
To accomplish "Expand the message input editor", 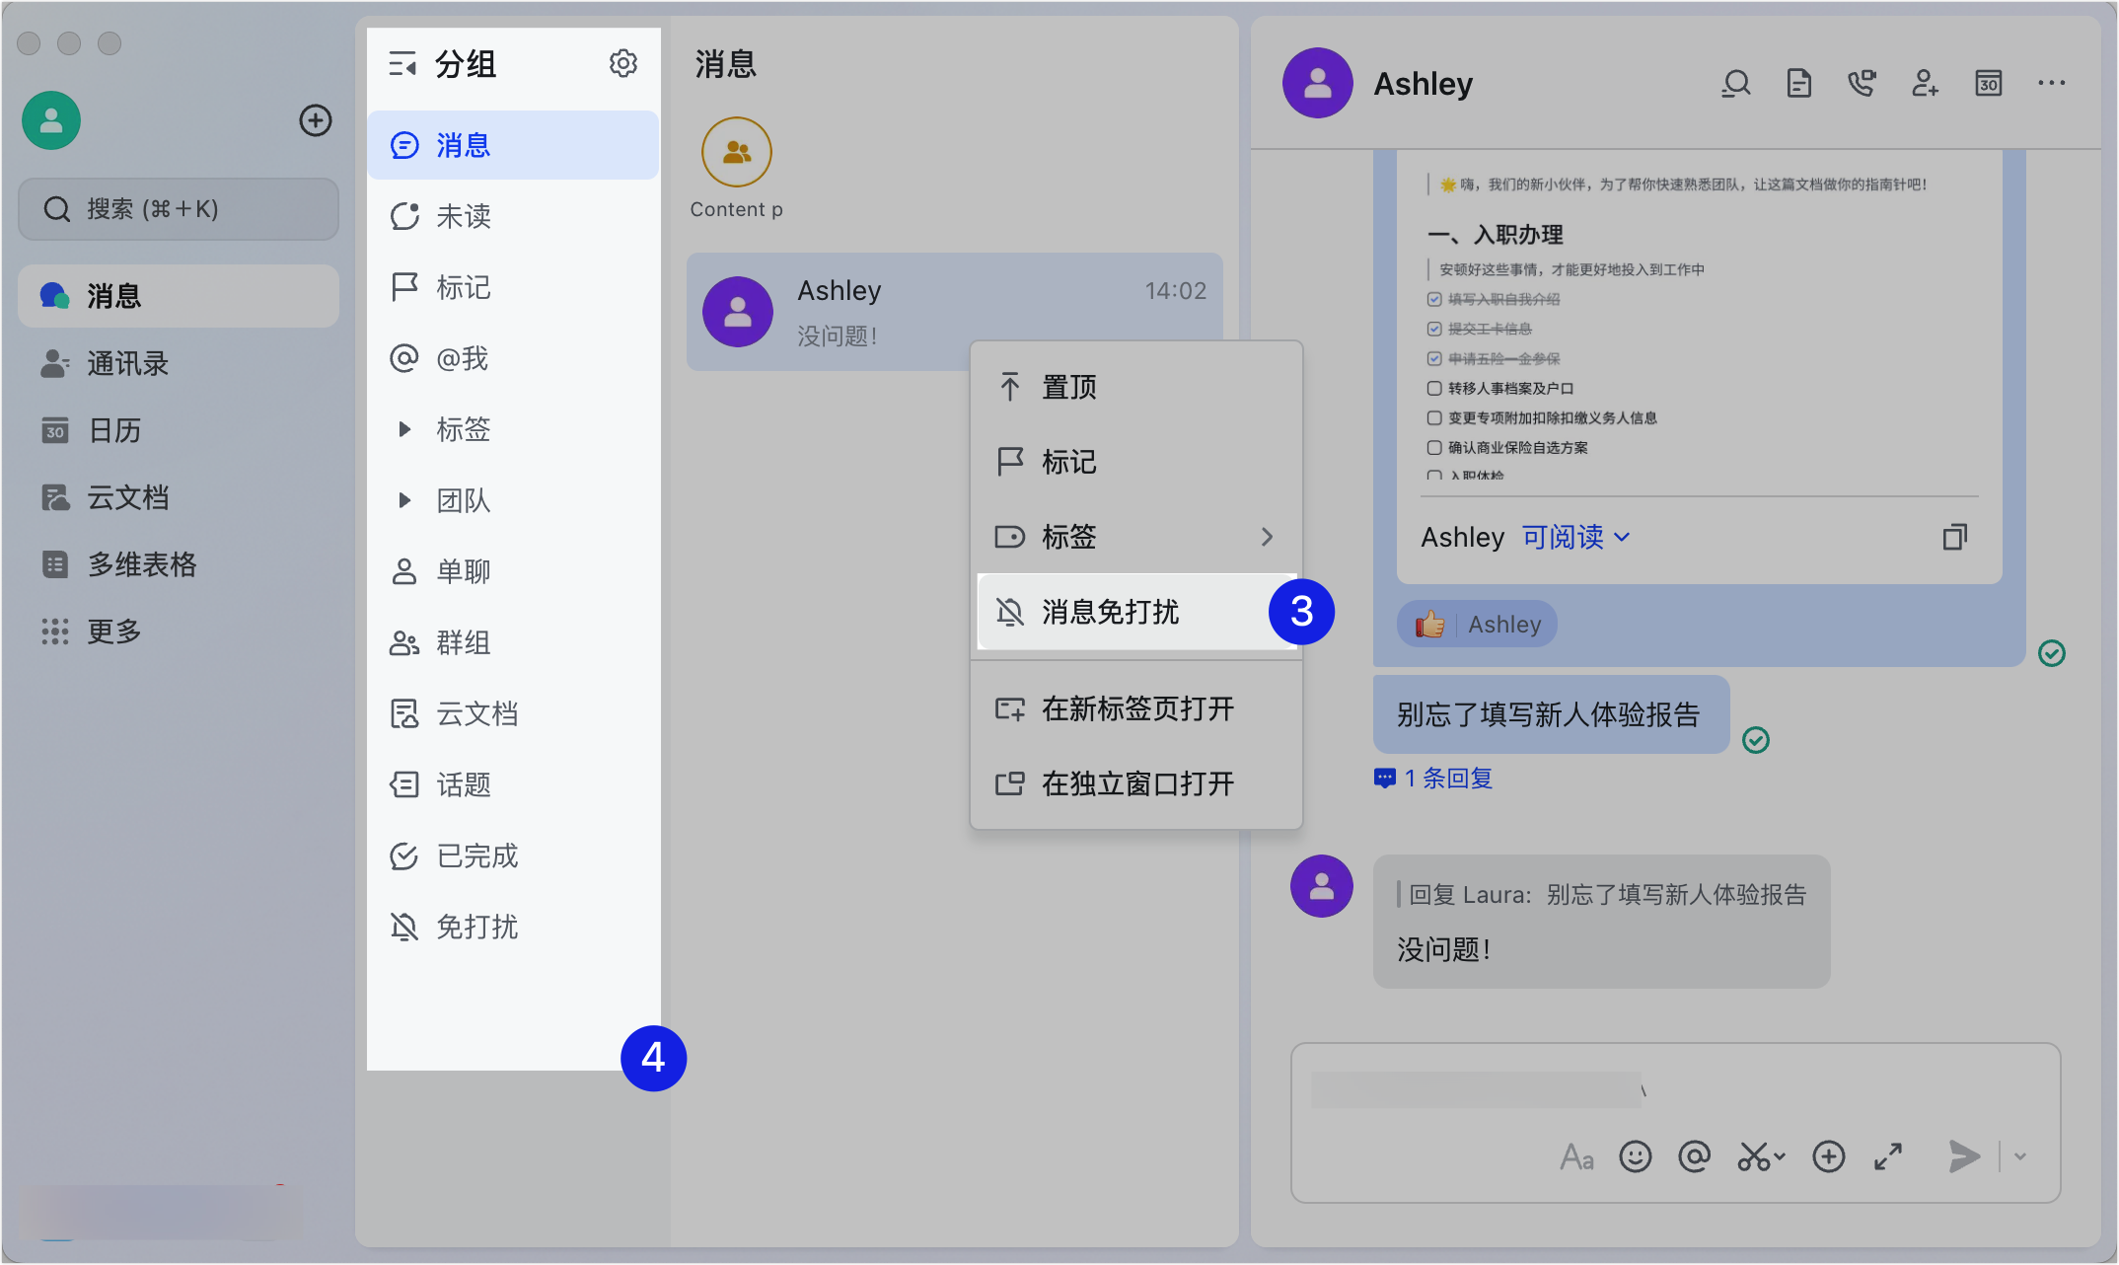I will 1888,1156.
